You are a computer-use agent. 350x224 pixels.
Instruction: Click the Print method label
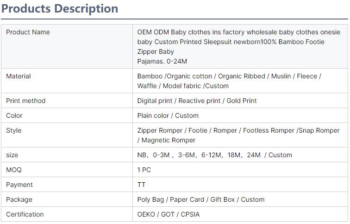tap(26, 101)
